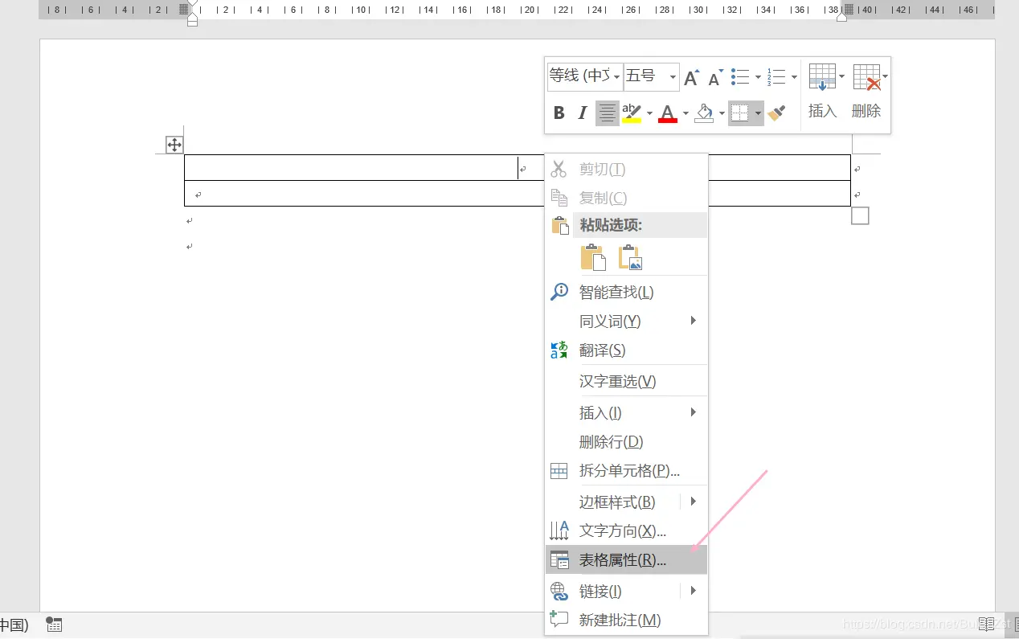Click the Keep Source Formatting paste icon
Image resolution: width=1019 pixels, height=639 pixels.
593,257
